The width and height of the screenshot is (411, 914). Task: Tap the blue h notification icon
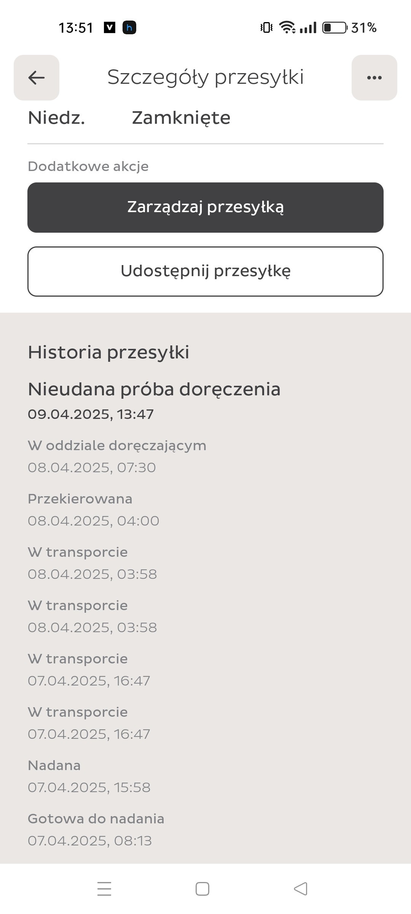tap(129, 28)
